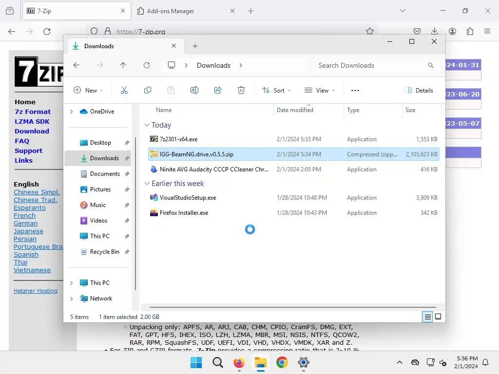This screenshot has height=374, width=499.
Task: Switch 7-Zip site to German
Action: point(25,223)
